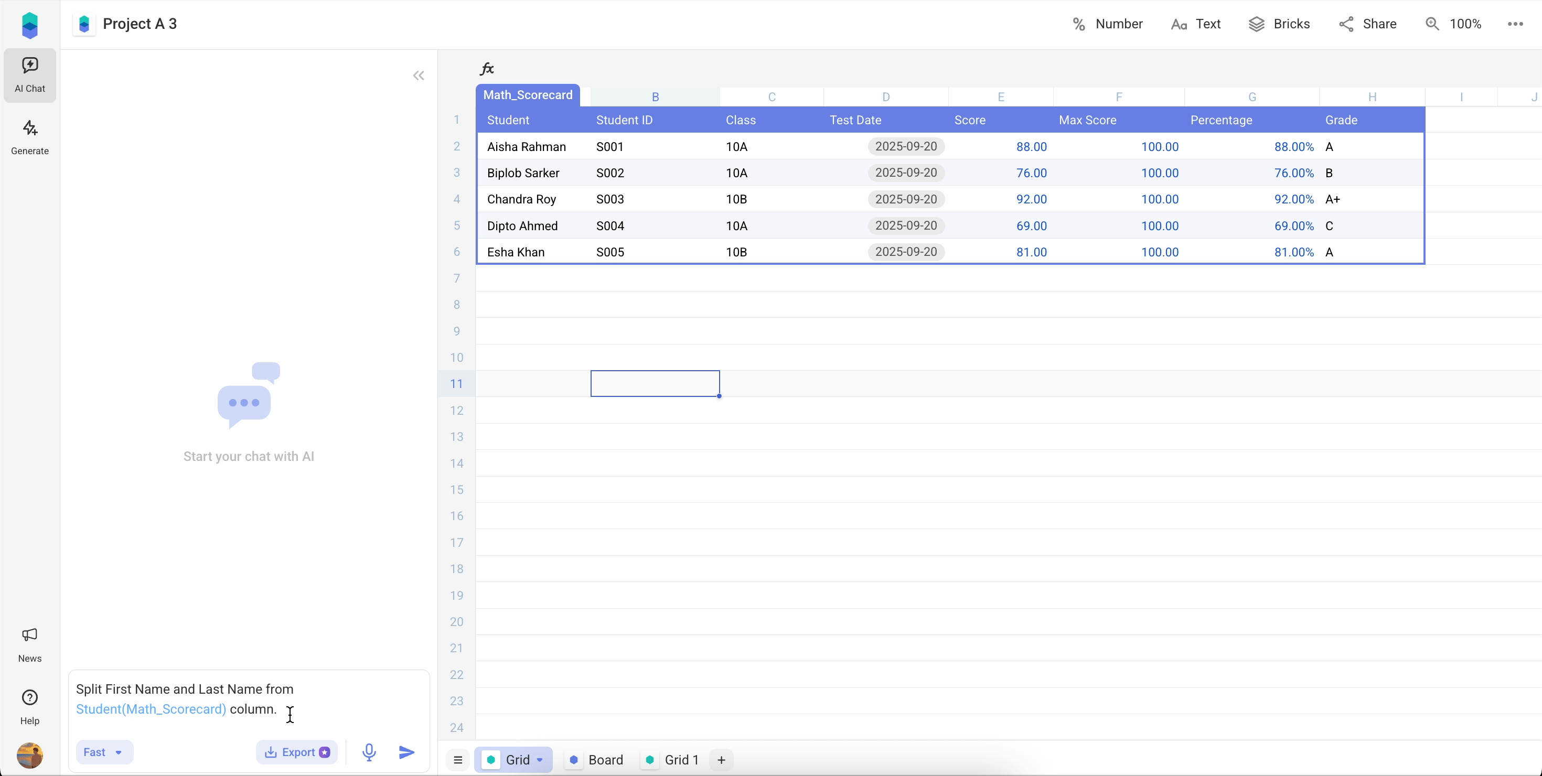Image resolution: width=1542 pixels, height=776 pixels.
Task: Open the Generate sidebar tool
Action: click(30, 137)
